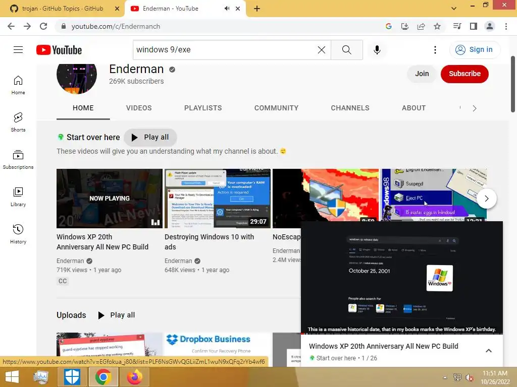This screenshot has height=387, width=517.
Task: Click the address bar URL
Action: tap(116, 26)
